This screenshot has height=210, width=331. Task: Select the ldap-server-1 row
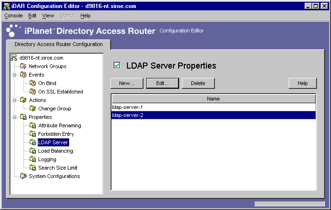[213, 107]
